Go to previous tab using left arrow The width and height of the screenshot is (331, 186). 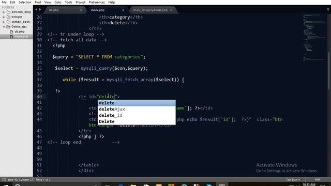pyautogui.click(x=36, y=9)
